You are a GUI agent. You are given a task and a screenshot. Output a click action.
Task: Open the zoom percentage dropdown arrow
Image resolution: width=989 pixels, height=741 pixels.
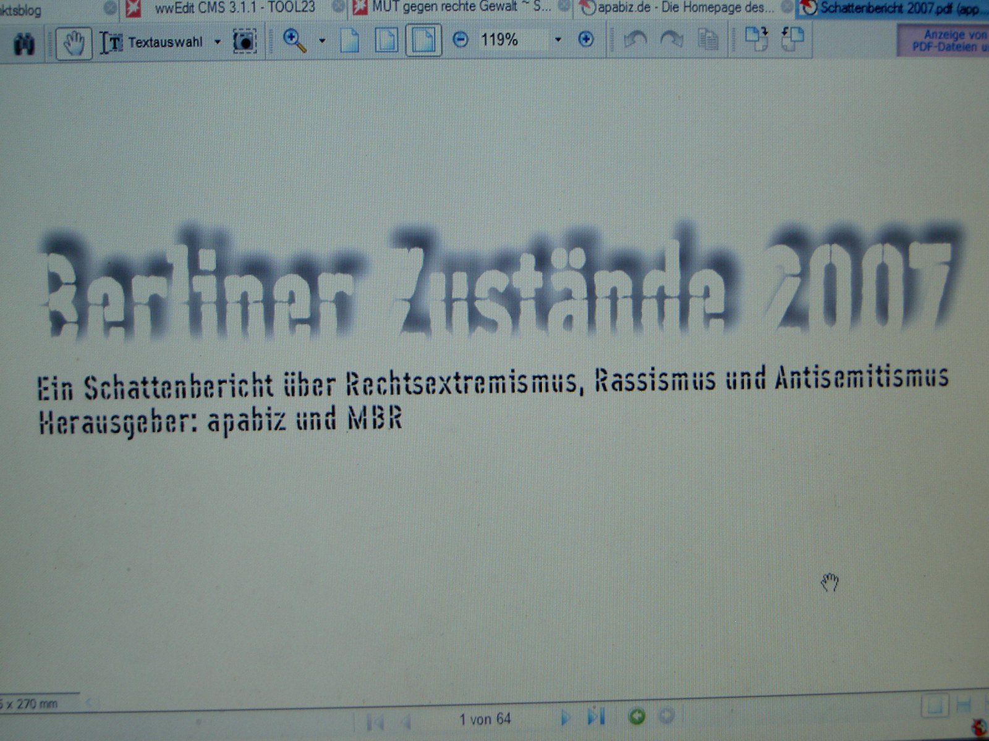[x=558, y=40]
